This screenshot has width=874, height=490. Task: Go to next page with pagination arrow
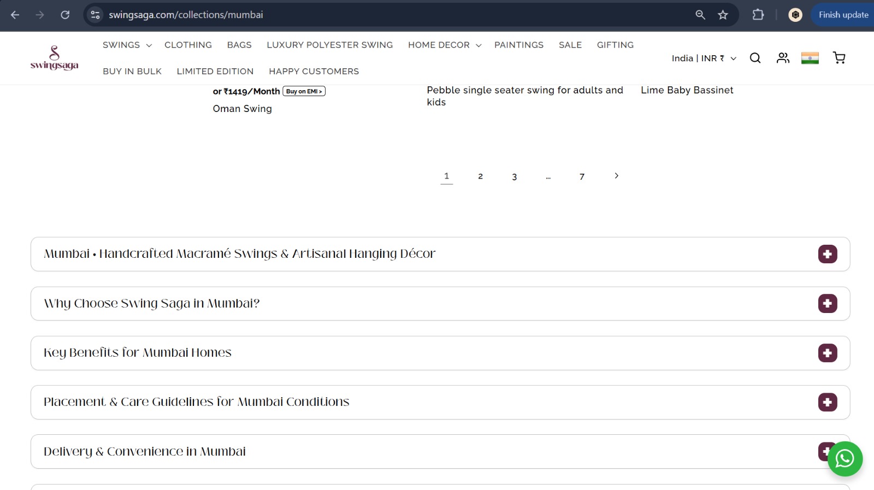pos(616,176)
